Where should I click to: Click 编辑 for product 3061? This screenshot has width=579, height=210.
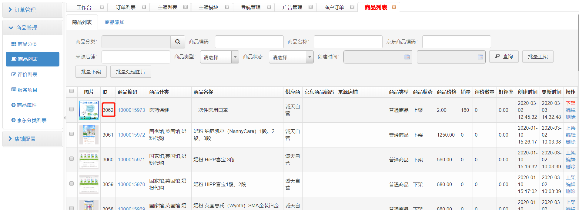pyautogui.click(x=571, y=135)
